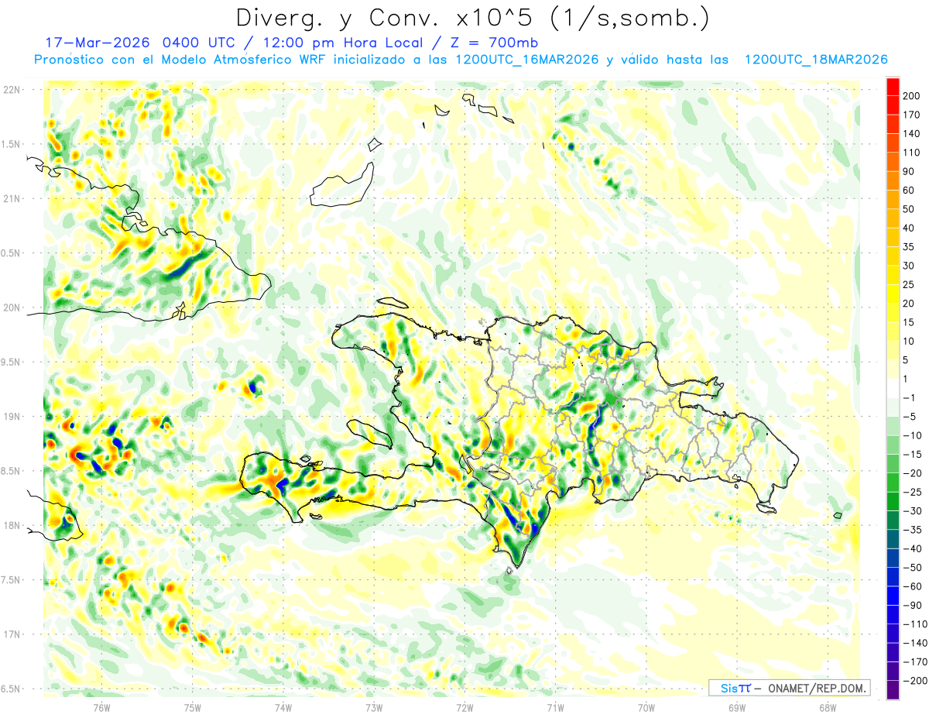Click the '0.5N' latitude label
The height and width of the screenshot is (718, 929).
coord(11,253)
